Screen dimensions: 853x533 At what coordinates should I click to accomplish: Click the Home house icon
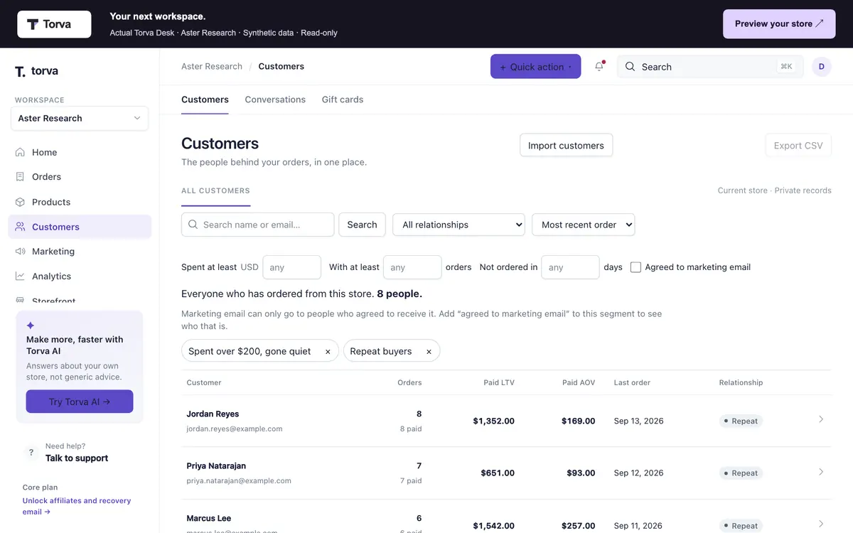tap(20, 152)
